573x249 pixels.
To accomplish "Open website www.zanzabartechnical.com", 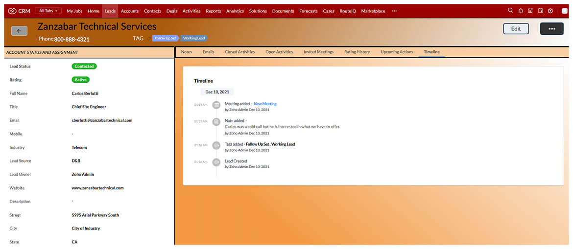I will click(97, 188).
